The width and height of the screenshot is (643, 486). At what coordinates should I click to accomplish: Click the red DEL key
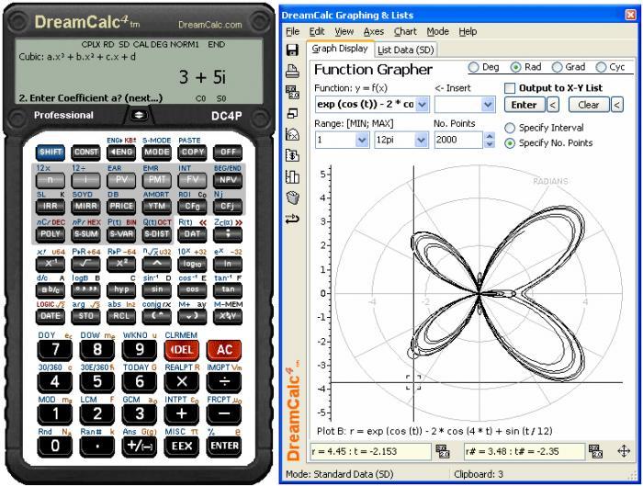click(x=182, y=350)
